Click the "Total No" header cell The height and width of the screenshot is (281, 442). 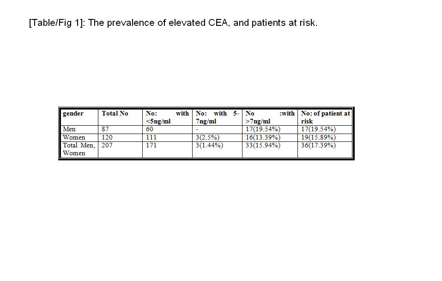pyautogui.click(x=115, y=114)
